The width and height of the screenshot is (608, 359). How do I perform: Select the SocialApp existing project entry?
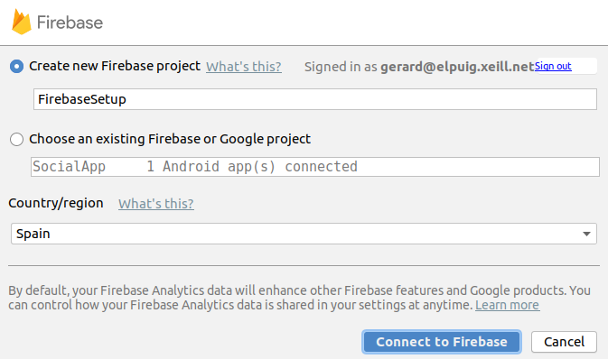[x=69, y=167]
